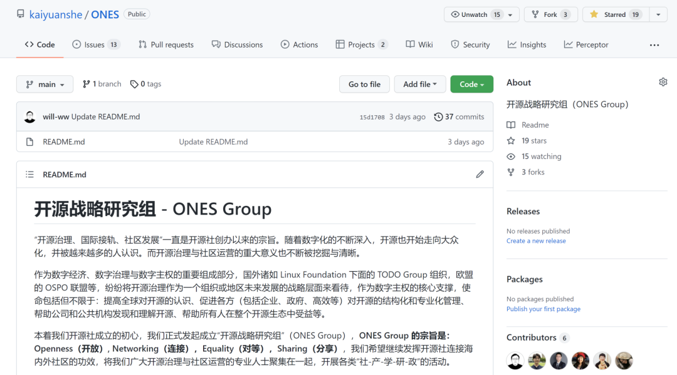The width and height of the screenshot is (677, 375).
Task: Open the README.md header title link
Action: click(65, 175)
